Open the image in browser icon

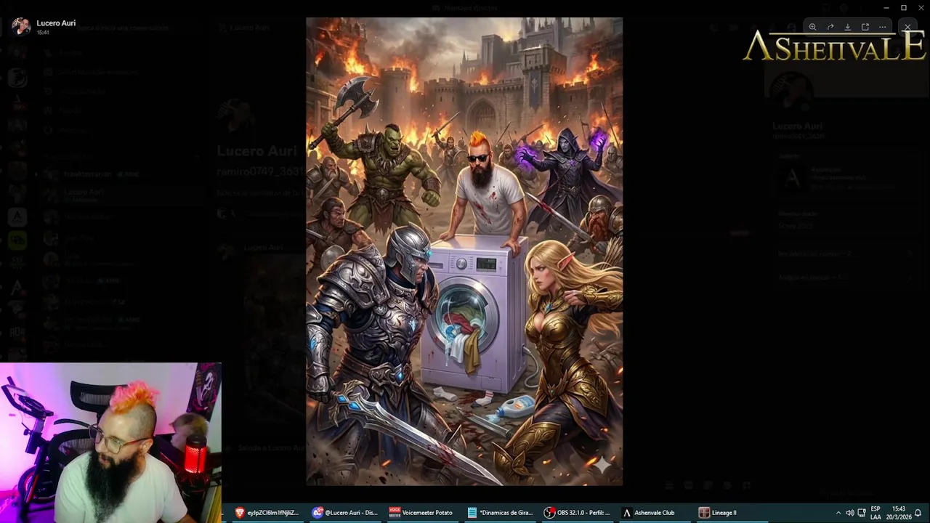coord(865,27)
